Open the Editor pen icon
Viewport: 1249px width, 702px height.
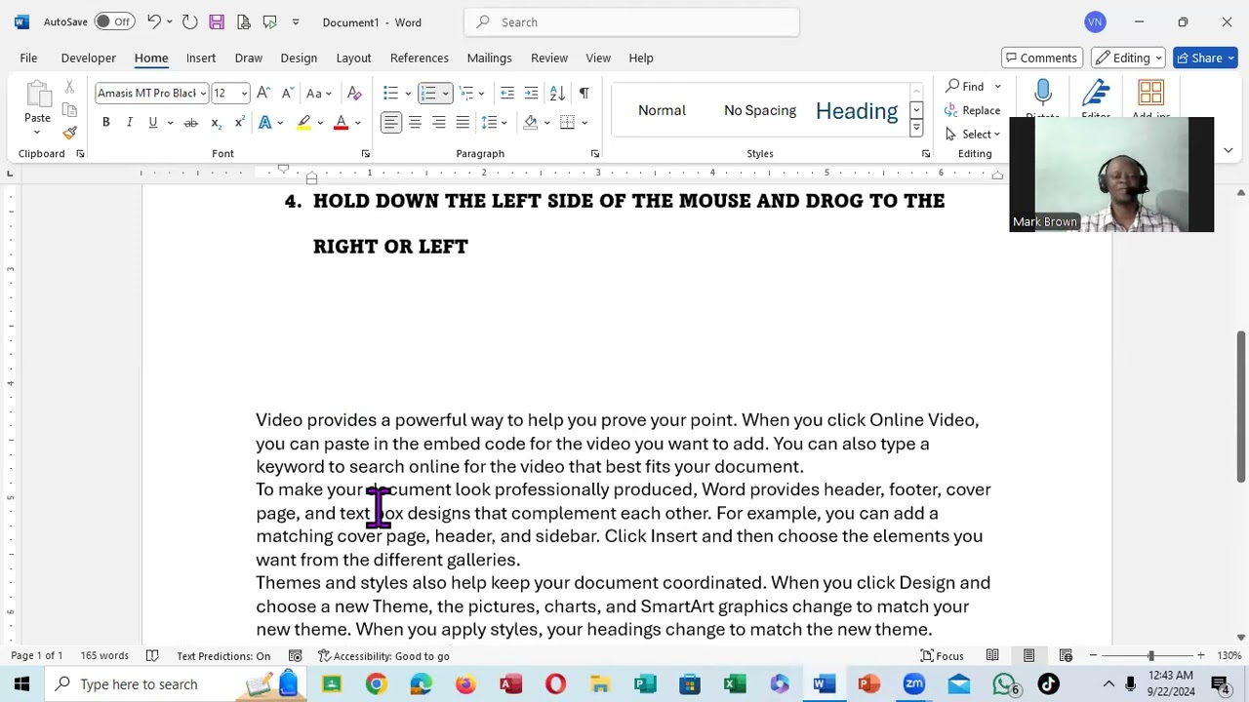(1096, 93)
